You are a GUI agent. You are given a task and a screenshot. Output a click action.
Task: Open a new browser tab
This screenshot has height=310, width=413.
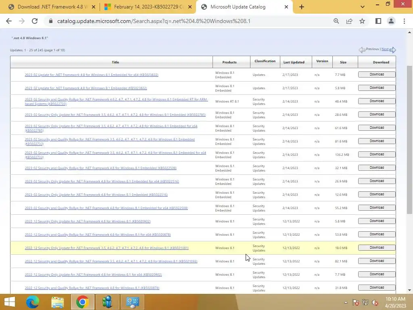(x=302, y=7)
